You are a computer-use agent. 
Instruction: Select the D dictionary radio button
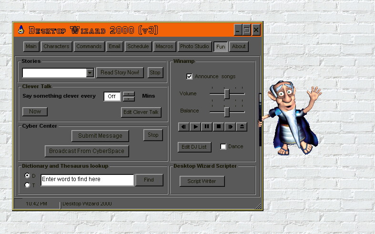(x=27, y=176)
